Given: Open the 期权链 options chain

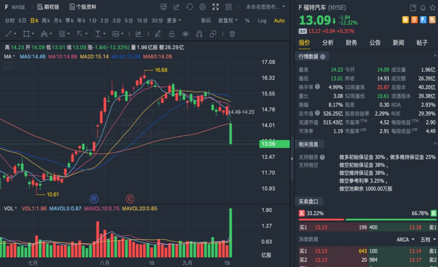Looking at the screenshot, I should point(48,7).
